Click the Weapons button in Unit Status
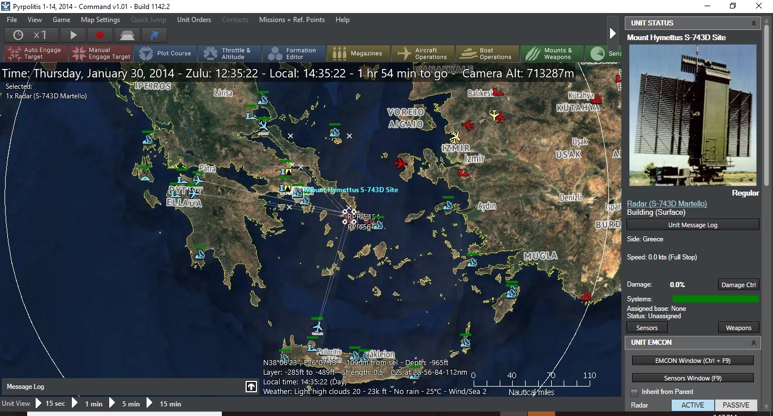Viewport: 773px width, 416px height. pyautogui.click(x=738, y=328)
